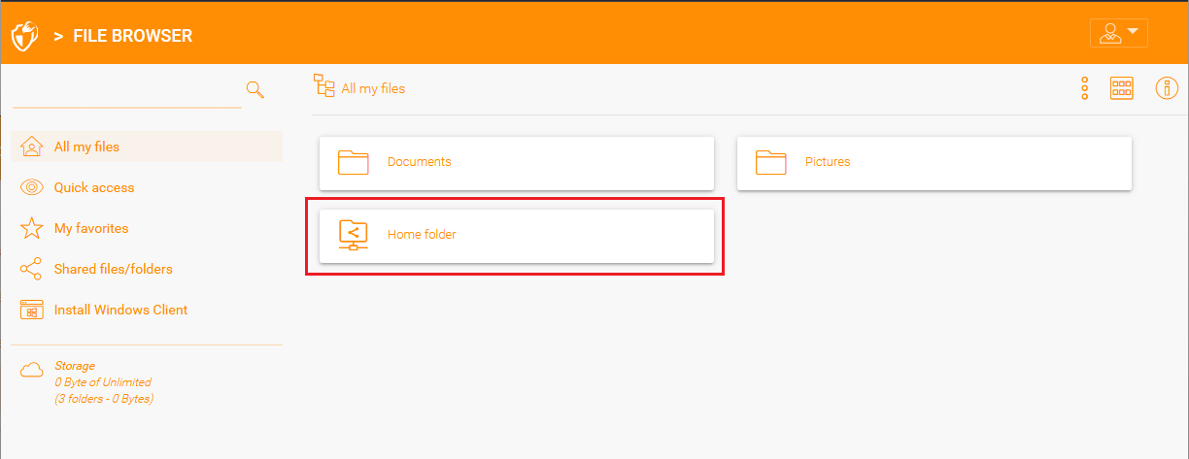Click the search magnifier icon

255,89
